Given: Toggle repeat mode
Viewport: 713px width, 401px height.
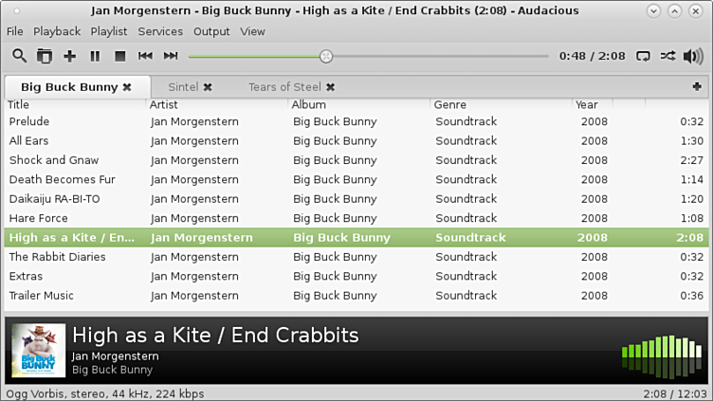Looking at the screenshot, I should pos(644,56).
